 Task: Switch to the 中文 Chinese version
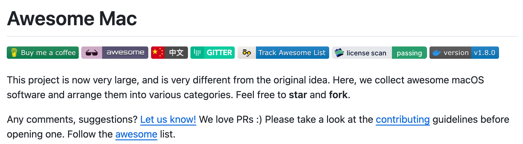coord(176,53)
